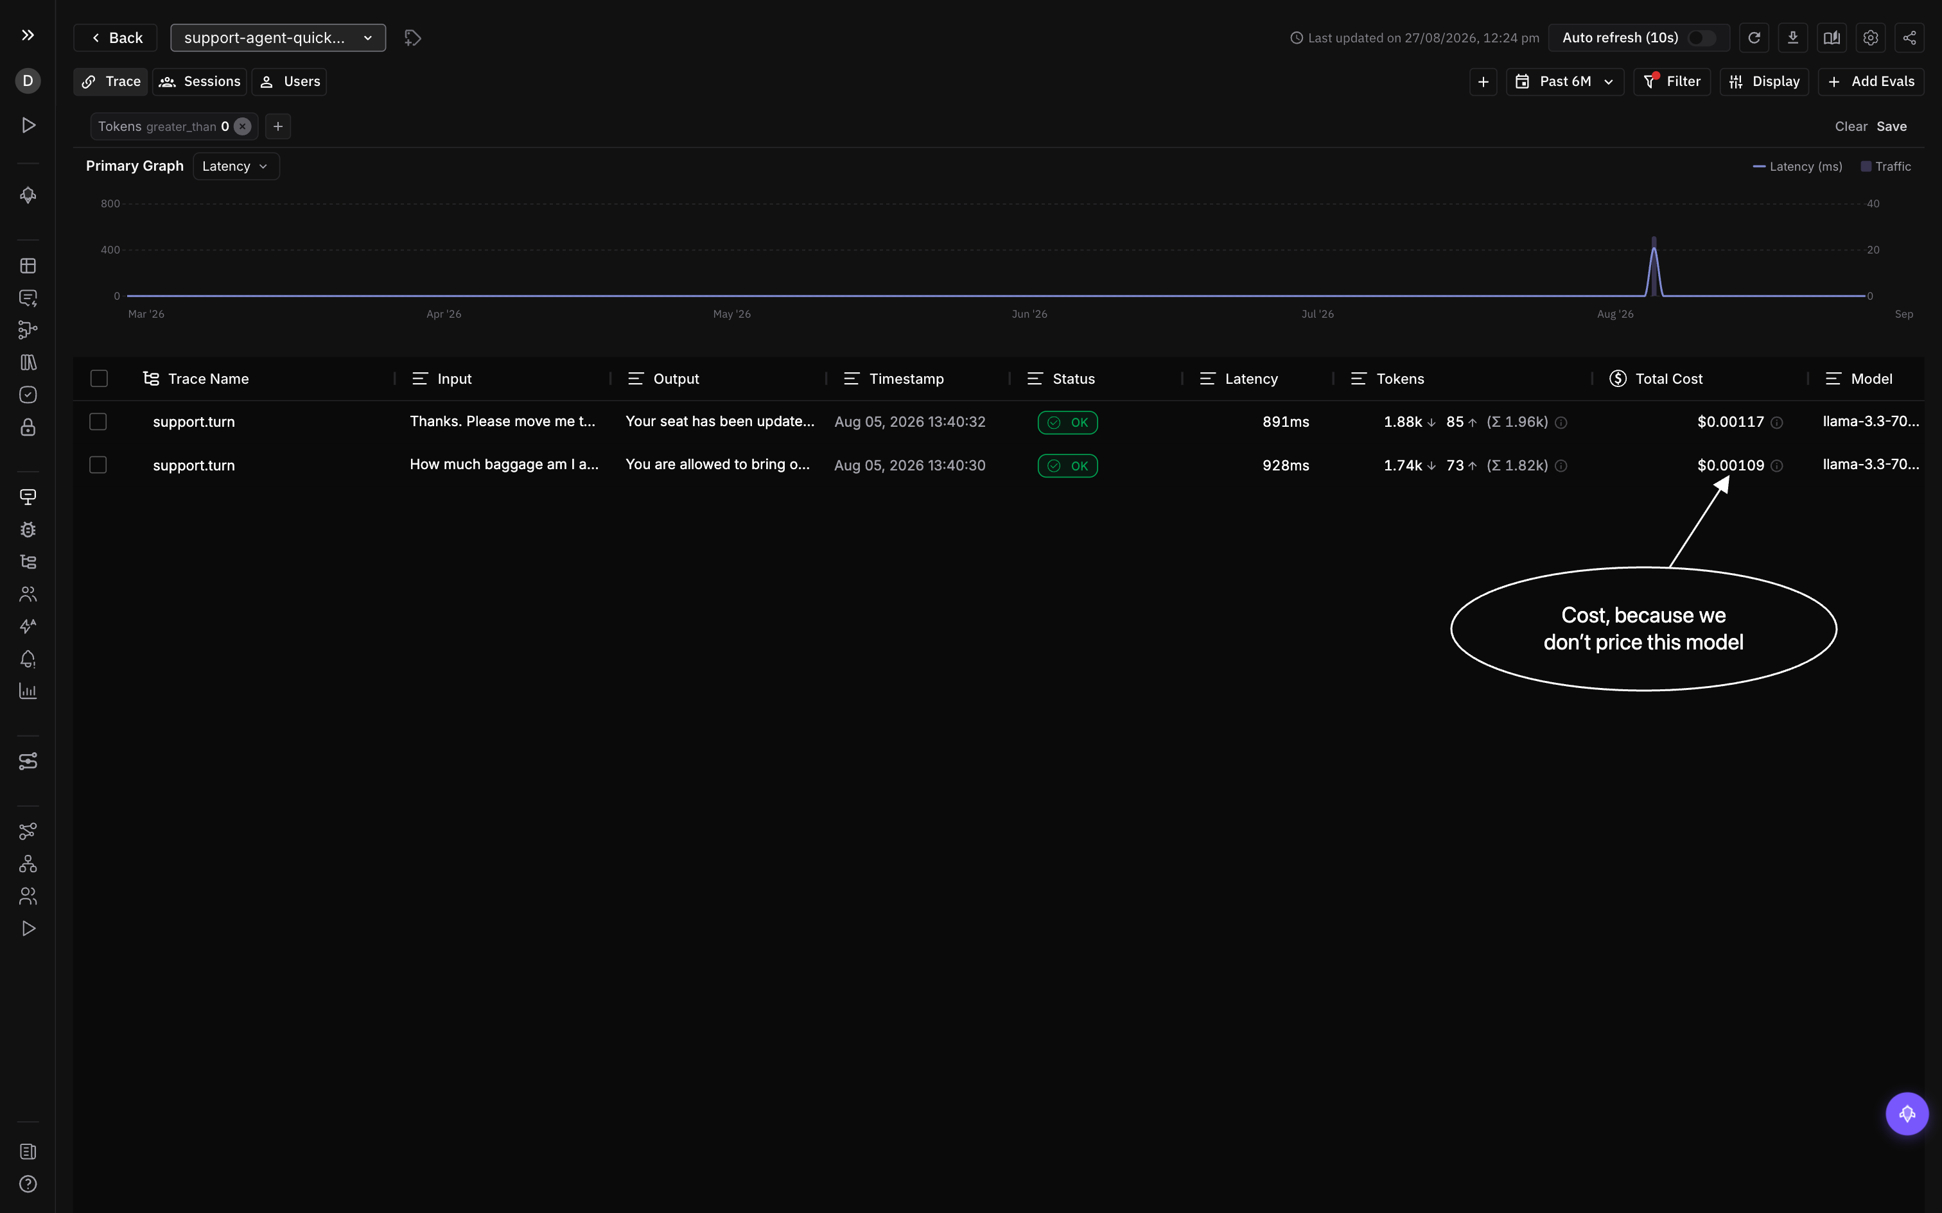Tick the select-all checkbox in table header

point(99,379)
